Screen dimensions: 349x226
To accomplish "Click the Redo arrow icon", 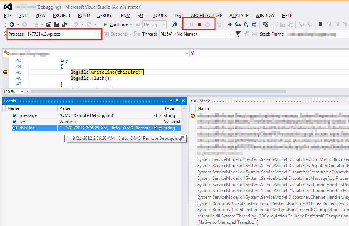I will [89, 24].
